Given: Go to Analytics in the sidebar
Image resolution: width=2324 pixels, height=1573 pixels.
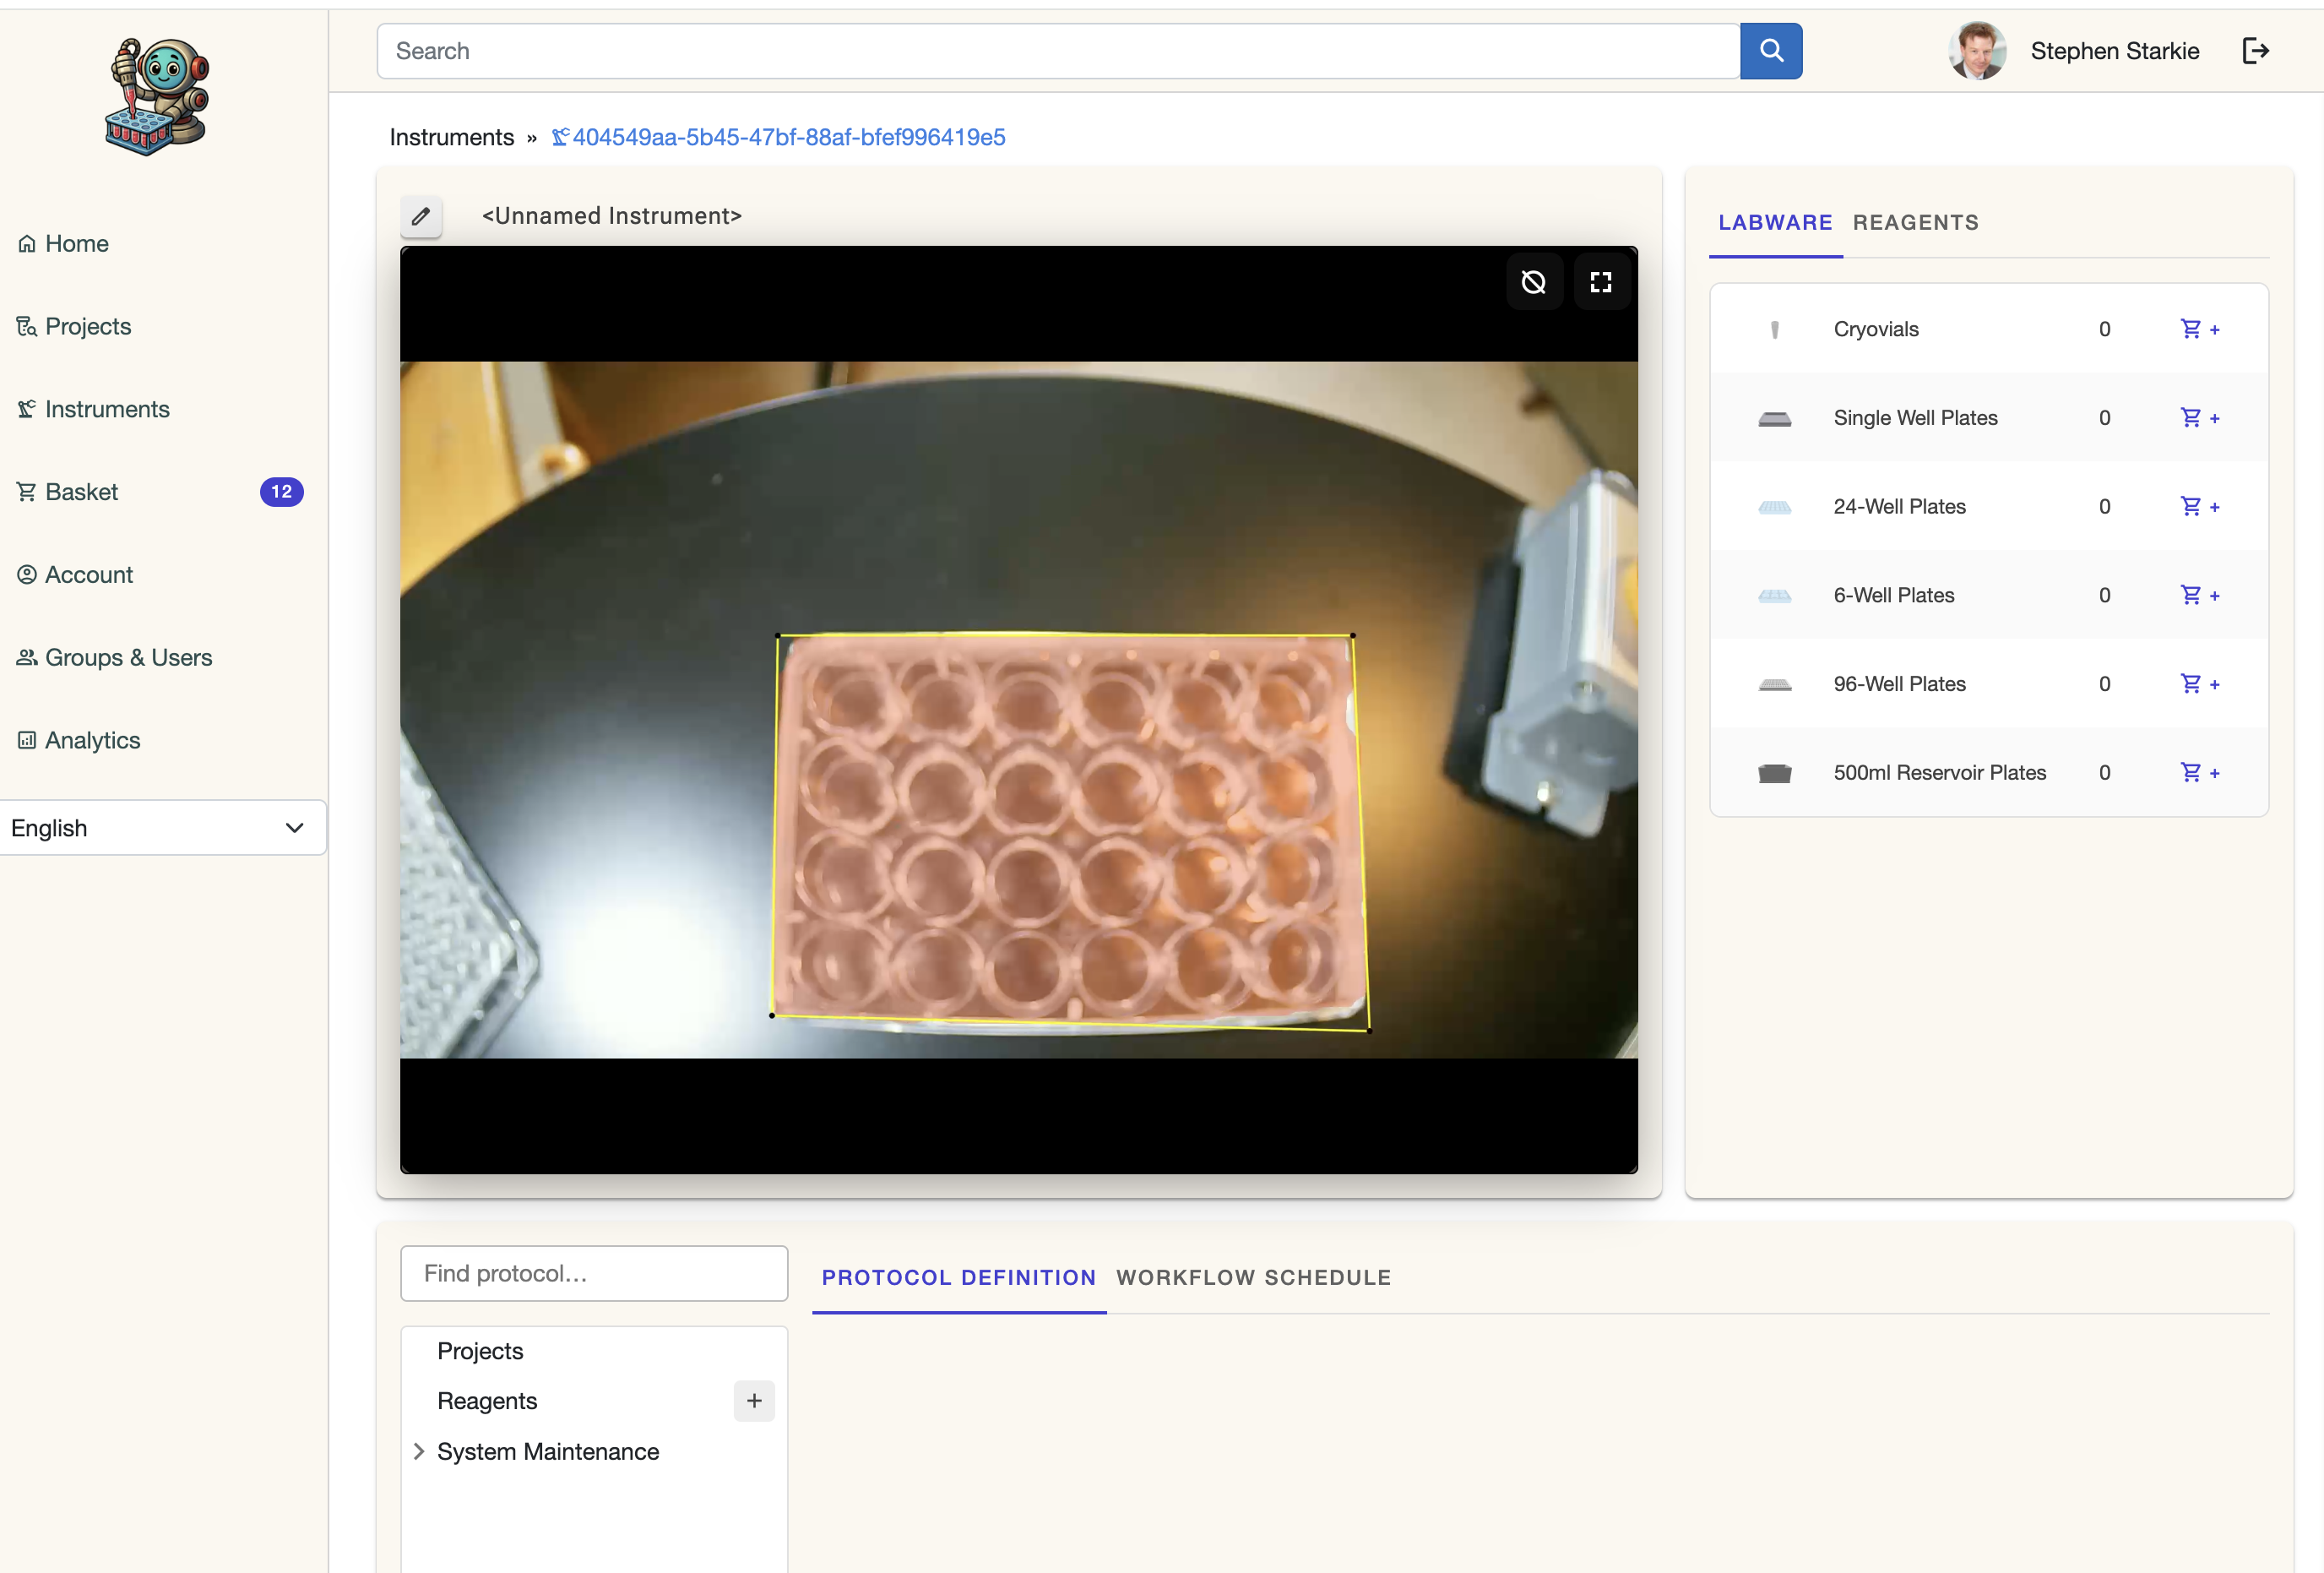Looking at the screenshot, I should 92,739.
